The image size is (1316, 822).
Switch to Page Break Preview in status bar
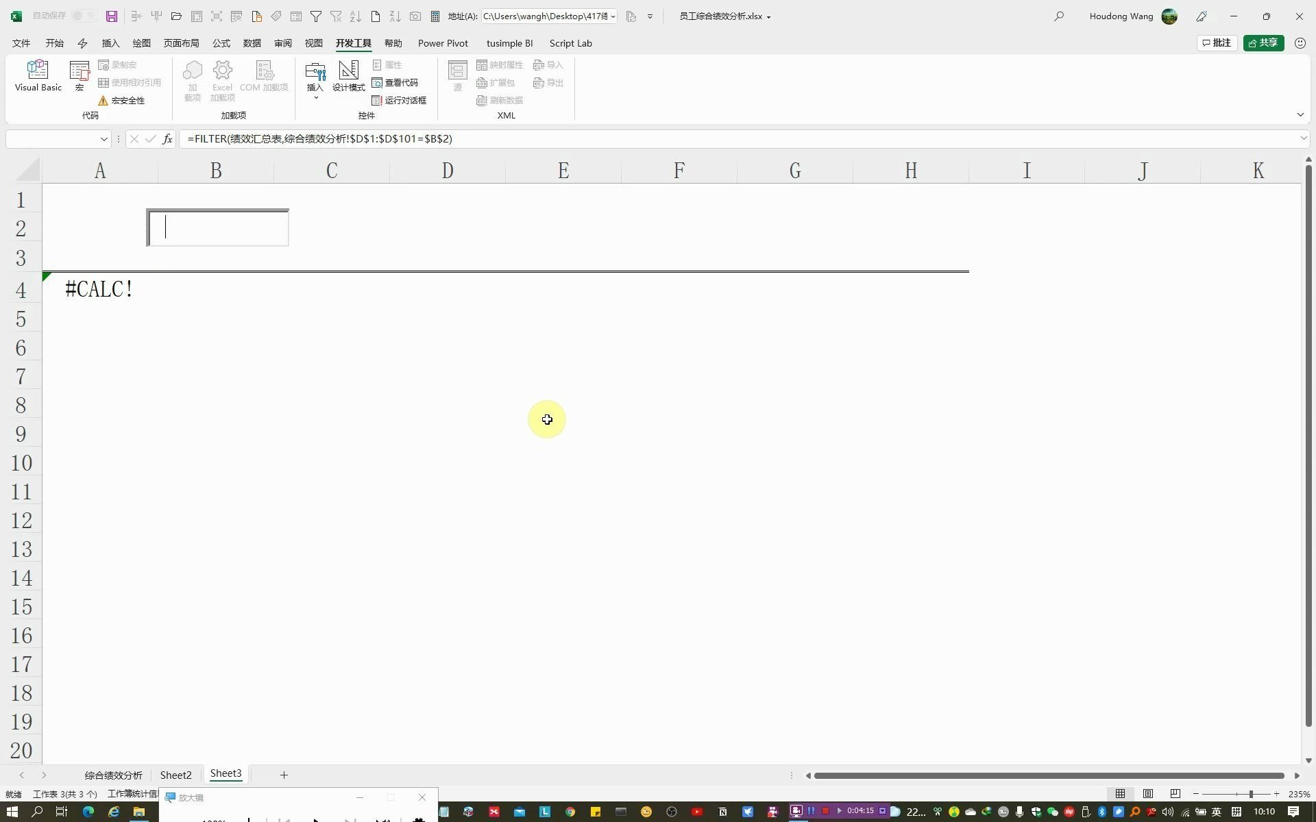pyautogui.click(x=1175, y=793)
